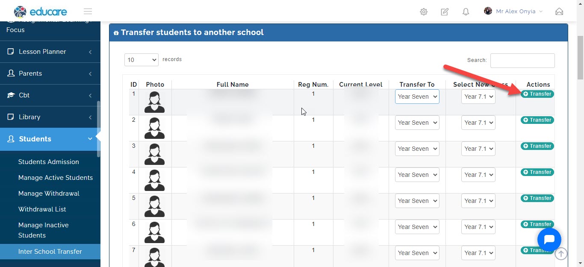Open the Mr Alex Onyia profile menu
This screenshot has width=584, height=267.
click(513, 12)
